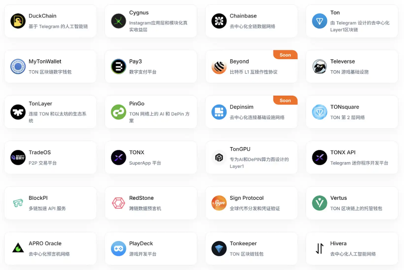Screen dimensions: 404x270
Task: Click the Televerse sheep icon
Action: click(319, 67)
